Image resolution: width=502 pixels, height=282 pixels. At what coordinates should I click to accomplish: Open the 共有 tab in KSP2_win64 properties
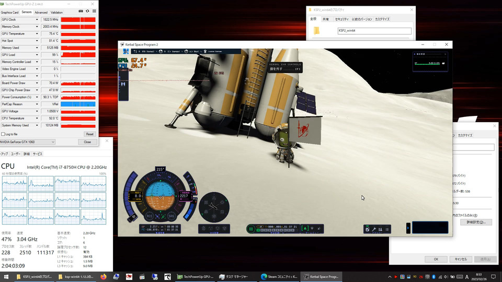[x=326, y=19]
